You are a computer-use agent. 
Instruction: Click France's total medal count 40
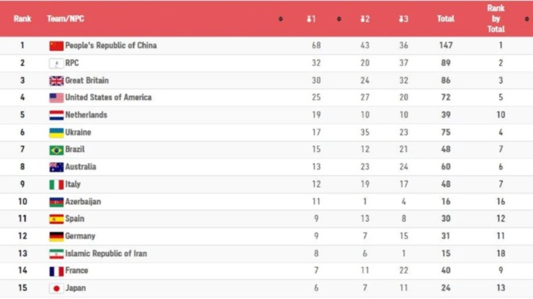[445, 270]
